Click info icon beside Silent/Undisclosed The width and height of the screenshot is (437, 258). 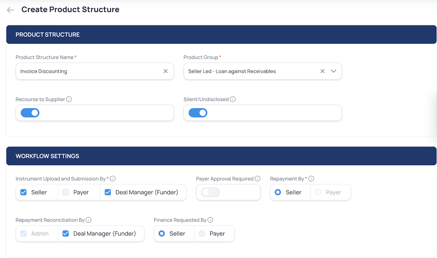tap(233, 99)
